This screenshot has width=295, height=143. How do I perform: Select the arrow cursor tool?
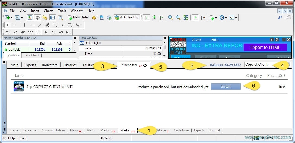tap(8, 25)
